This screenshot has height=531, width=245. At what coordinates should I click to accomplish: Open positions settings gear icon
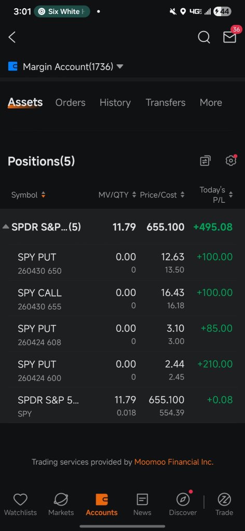(x=231, y=161)
